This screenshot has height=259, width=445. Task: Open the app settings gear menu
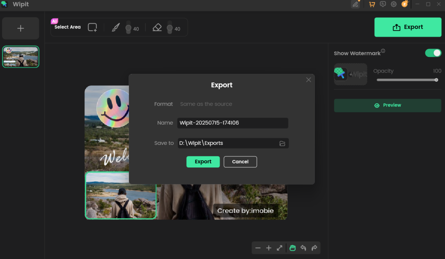click(393, 4)
